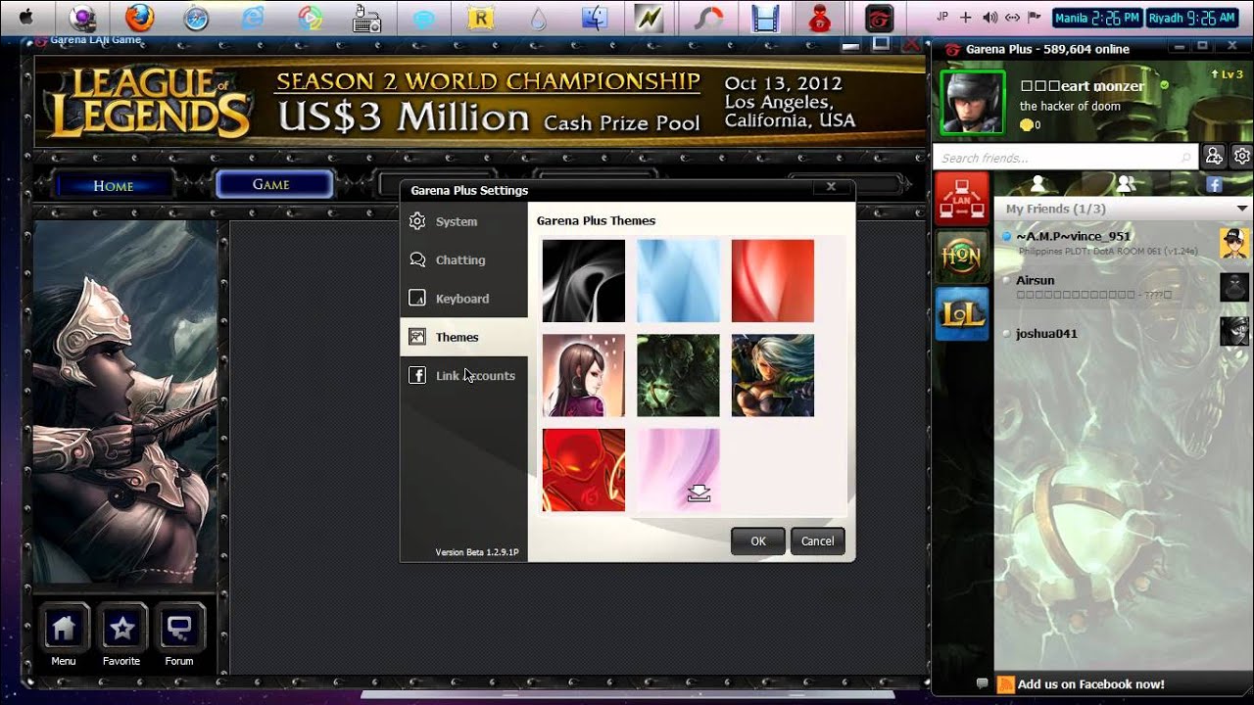Click the webcam icon in the top dock
This screenshot has width=1254, height=705.
pyautogui.click(x=82, y=17)
